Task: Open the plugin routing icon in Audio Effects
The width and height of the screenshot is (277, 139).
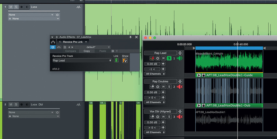Action: click(53, 42)
